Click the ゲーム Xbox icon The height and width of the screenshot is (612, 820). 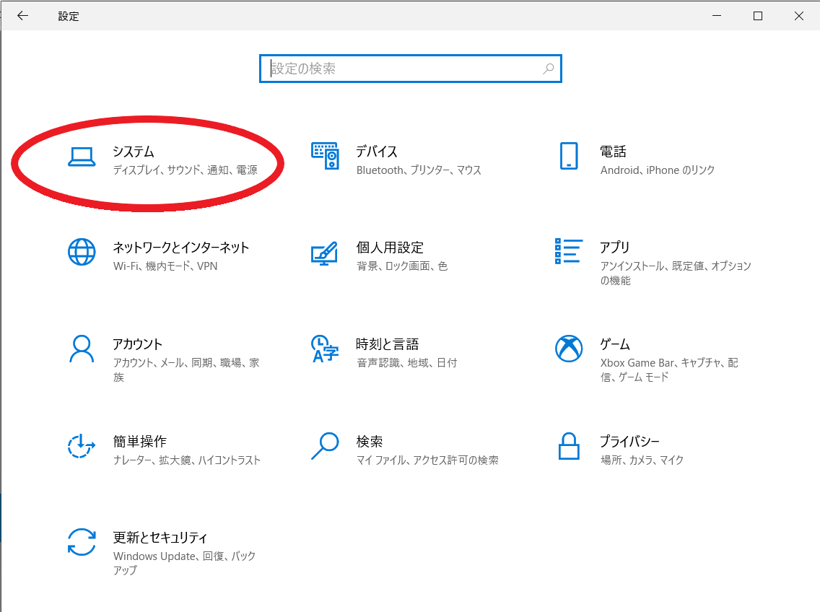(569, 349)
